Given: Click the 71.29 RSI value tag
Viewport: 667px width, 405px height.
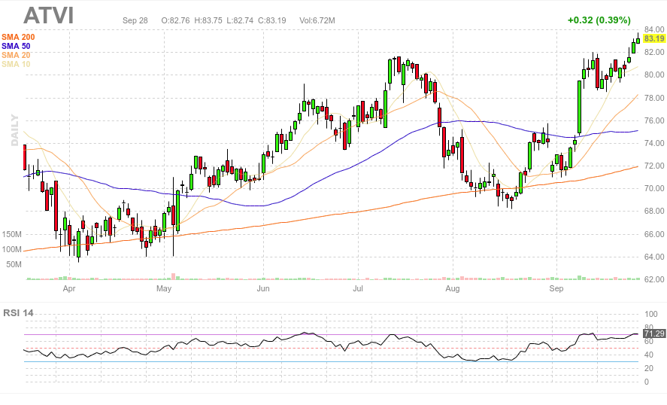Looking at the screenshot, I should [x=654, y=333].
